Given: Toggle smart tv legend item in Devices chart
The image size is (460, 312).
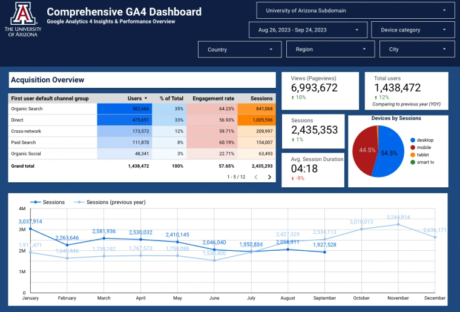Looking at the screenshot, I should 422,162.
